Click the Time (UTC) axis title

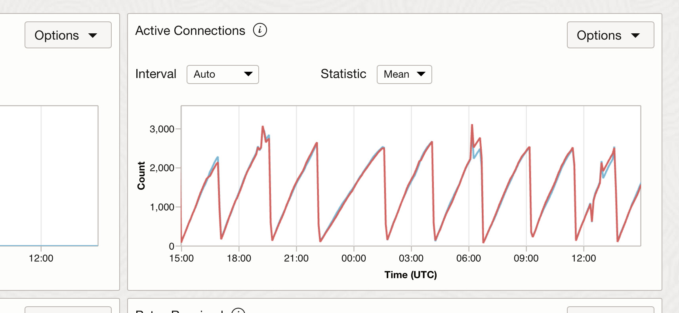[410, 275]
